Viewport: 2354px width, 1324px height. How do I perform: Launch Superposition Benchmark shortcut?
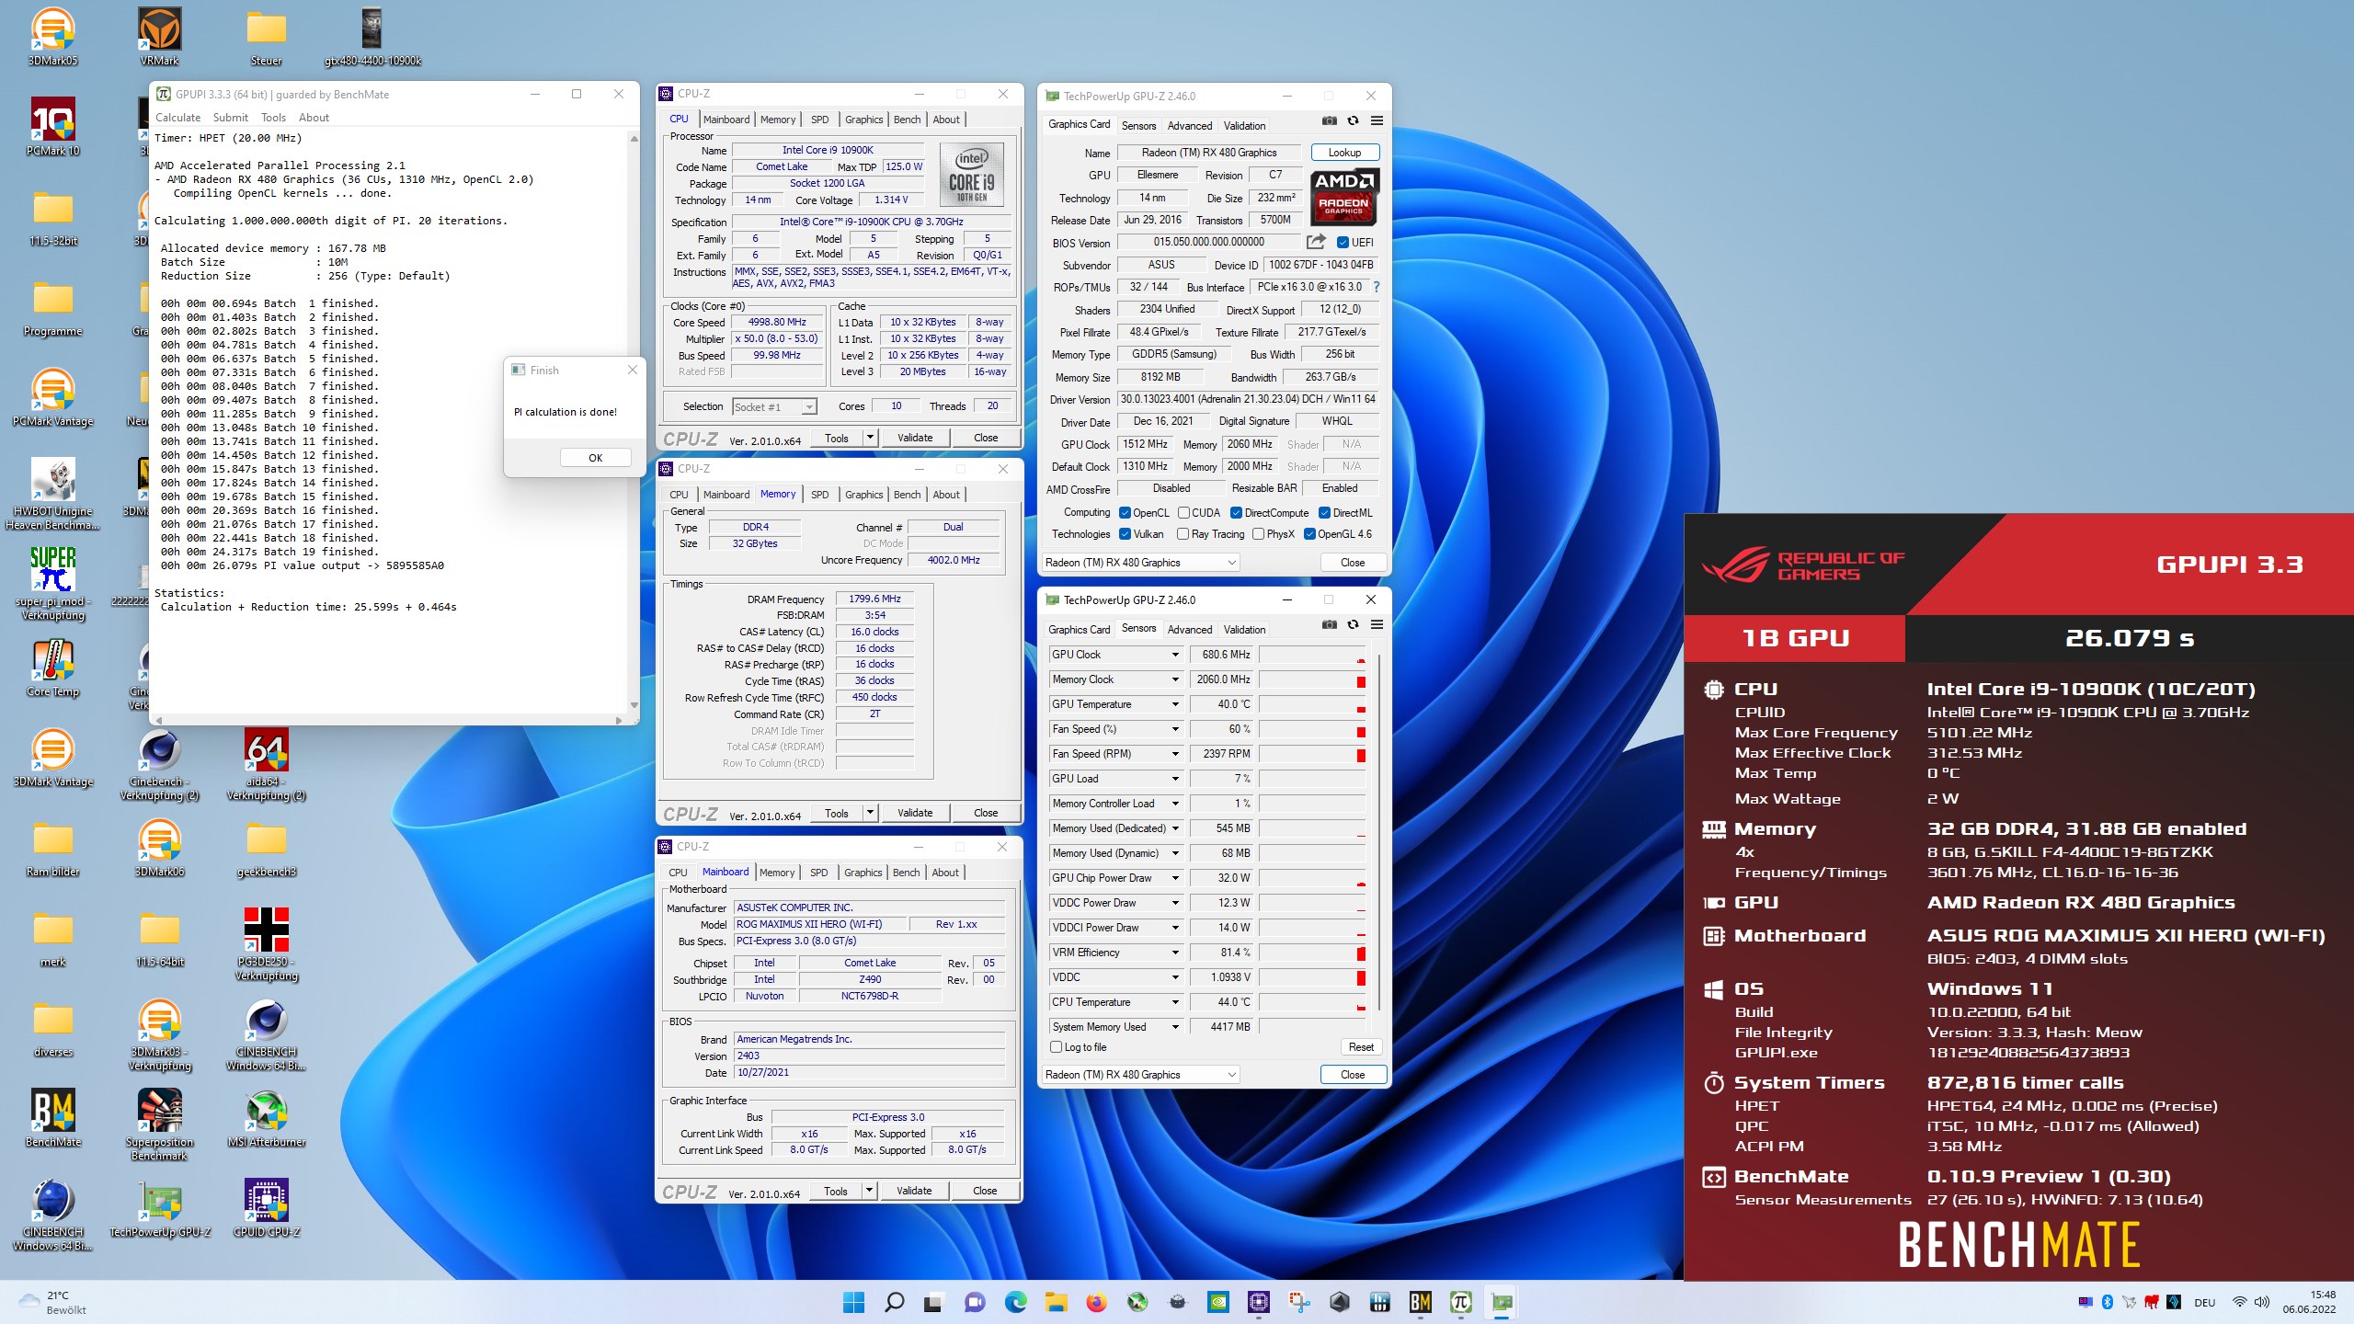click(x=159, y=1124)
